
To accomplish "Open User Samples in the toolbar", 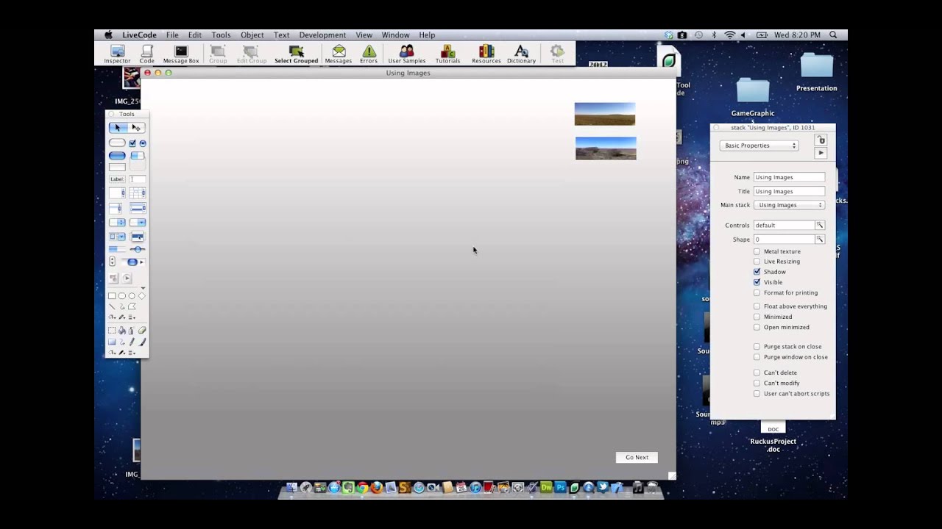I will point(406,54).
